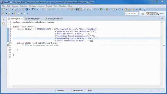Click the Debug bug icon
Image resolution: width=167 pixels, height=94 pixels.
tap(95, 9)
